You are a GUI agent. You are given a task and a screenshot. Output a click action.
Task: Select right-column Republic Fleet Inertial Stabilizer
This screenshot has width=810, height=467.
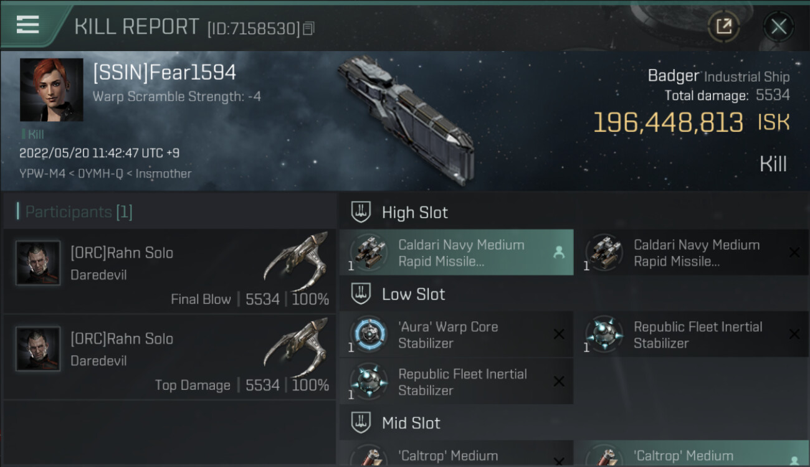coord(692,334)
